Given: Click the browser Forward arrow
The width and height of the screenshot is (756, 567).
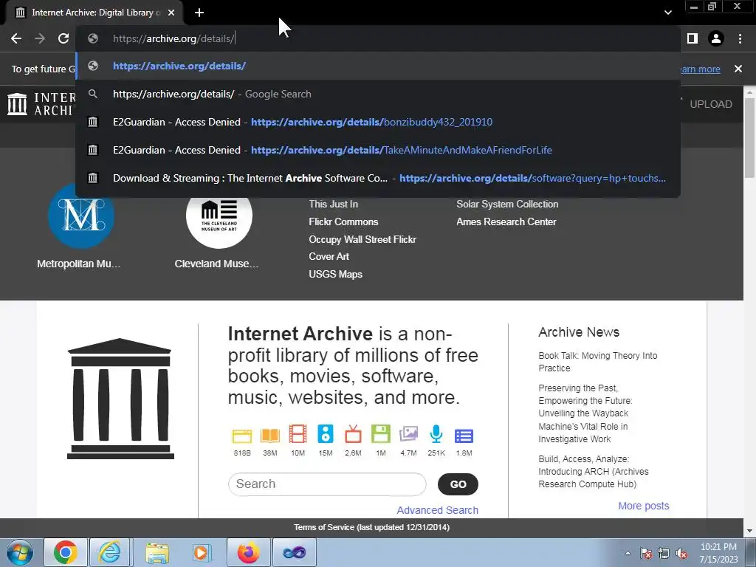Looking at the screenshot, I should click(x=40, y=38).
